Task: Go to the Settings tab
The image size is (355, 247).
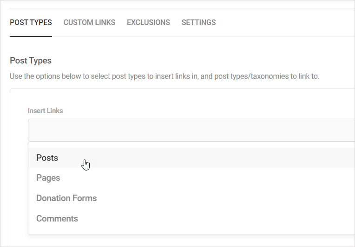Action: pyautogui.click(x=198, y=22)
